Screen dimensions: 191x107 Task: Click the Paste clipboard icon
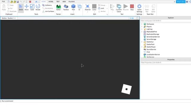4,7
